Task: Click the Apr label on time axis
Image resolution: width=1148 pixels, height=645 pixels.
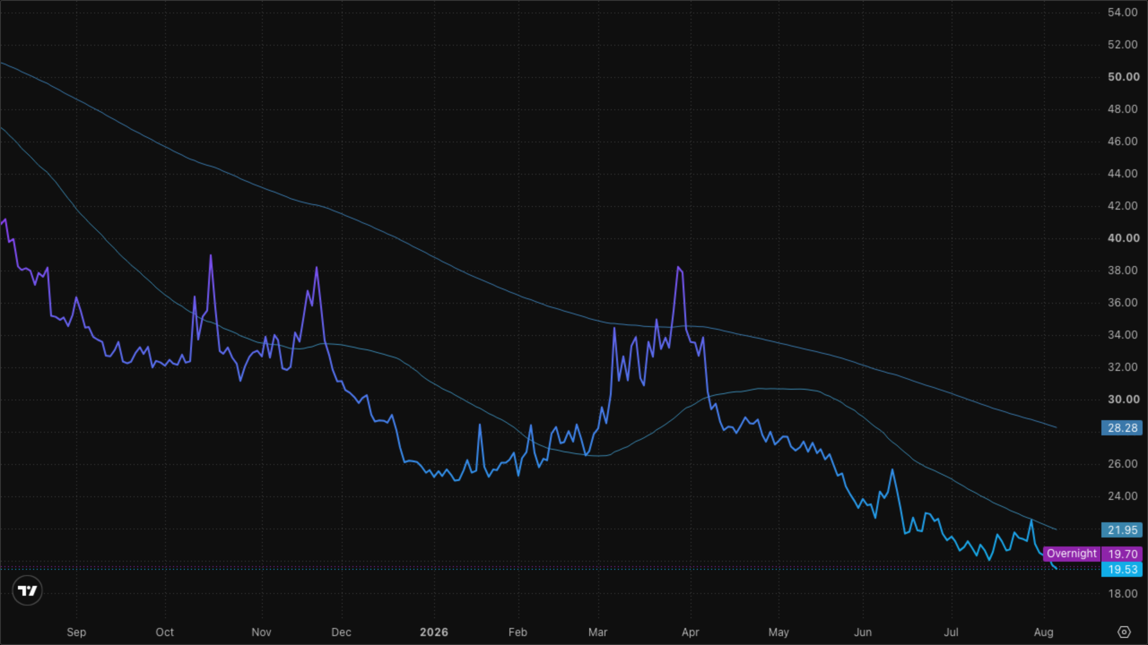Action: point(690,632)
